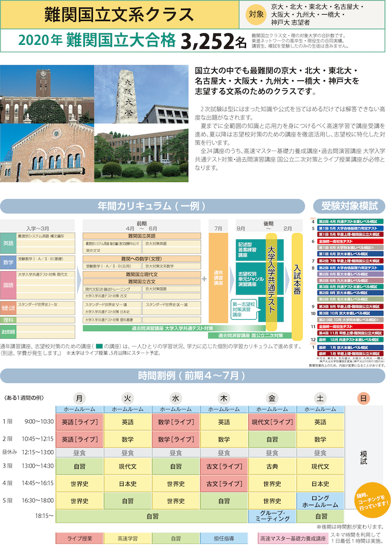The image size is (391, 547).
Task: Click Thursday 3限 古文[ライブ] cell
Action: (x=224, y=466)
